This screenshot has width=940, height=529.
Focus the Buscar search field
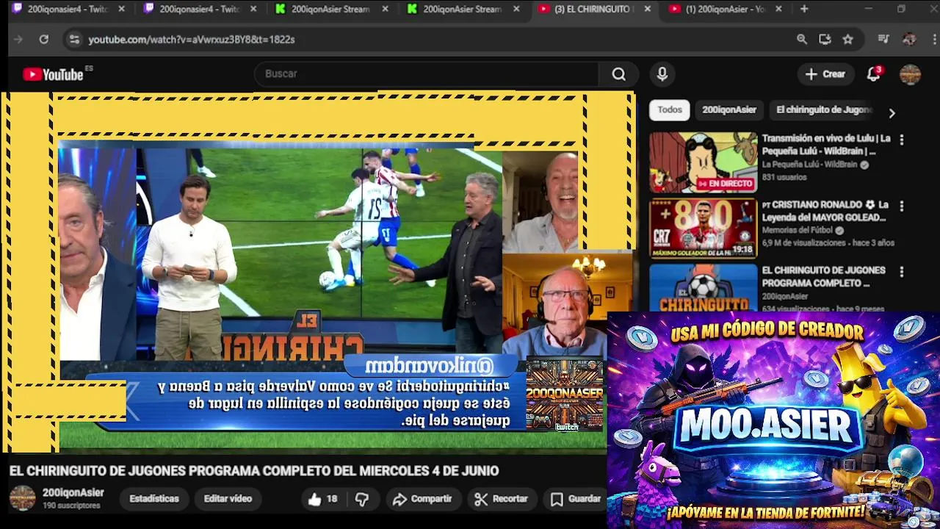pyautogui.click(x=428, y=74)
